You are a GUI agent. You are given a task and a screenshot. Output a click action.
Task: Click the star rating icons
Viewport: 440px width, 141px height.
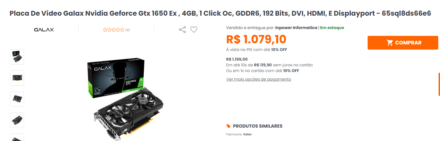pos(114,30)
